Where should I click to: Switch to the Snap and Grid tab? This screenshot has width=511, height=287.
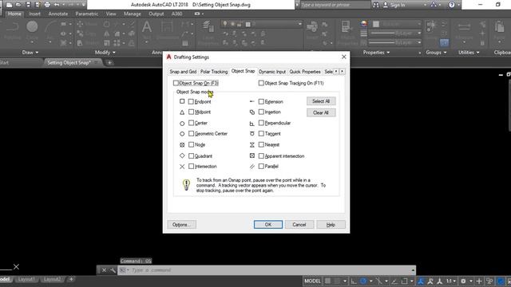click(183, 72)
